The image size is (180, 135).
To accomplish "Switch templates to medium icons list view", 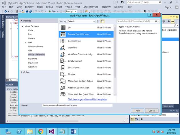I will 102,21.
